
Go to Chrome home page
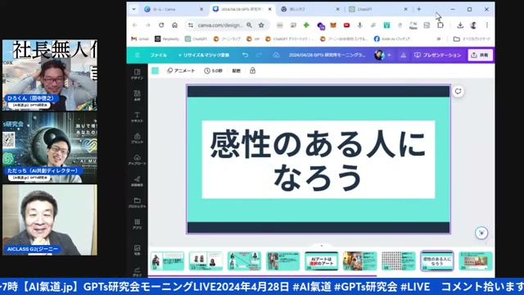(x=174, y=25)
